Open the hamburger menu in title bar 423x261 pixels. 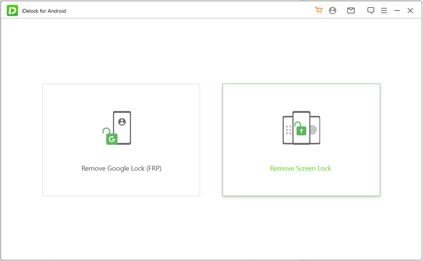[384, 10]
